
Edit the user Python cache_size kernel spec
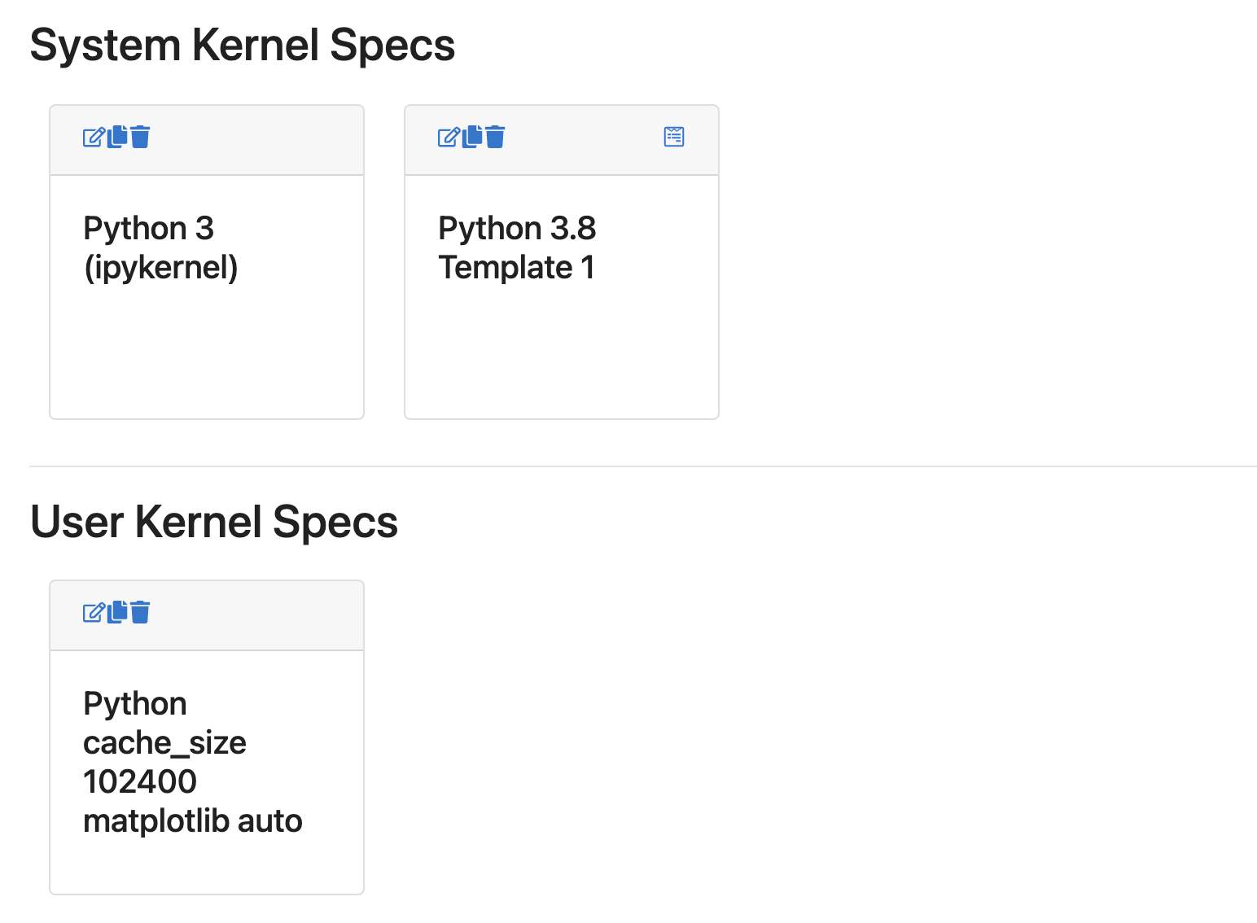click(x=94, y=612)
